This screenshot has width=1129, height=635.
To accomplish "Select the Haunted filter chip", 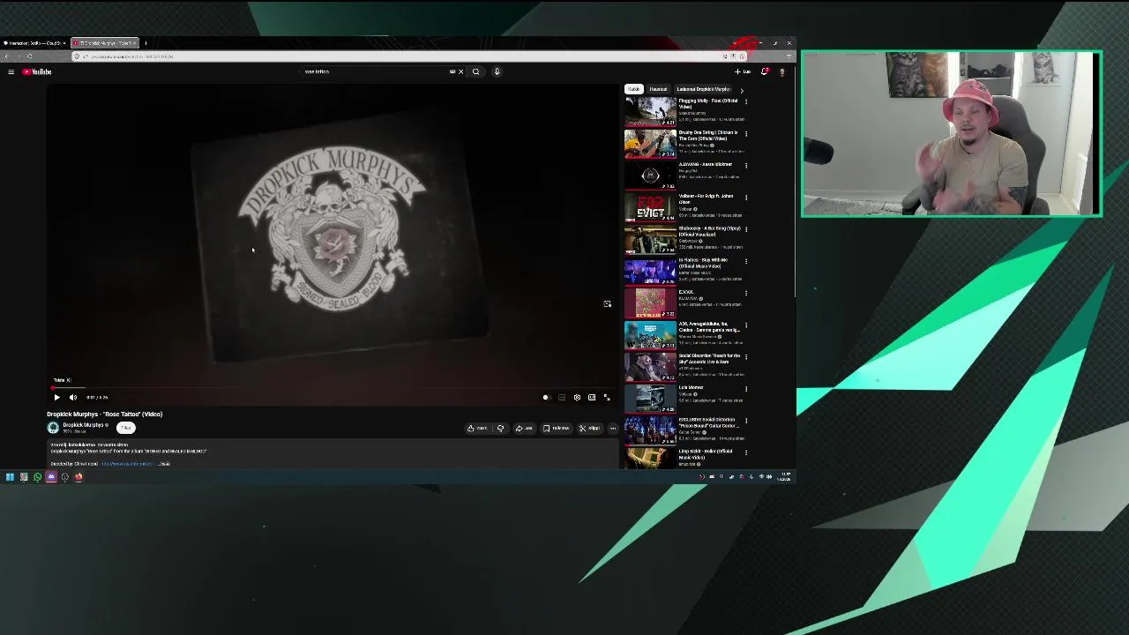I will pyautogui.click(x=658, y=89).
